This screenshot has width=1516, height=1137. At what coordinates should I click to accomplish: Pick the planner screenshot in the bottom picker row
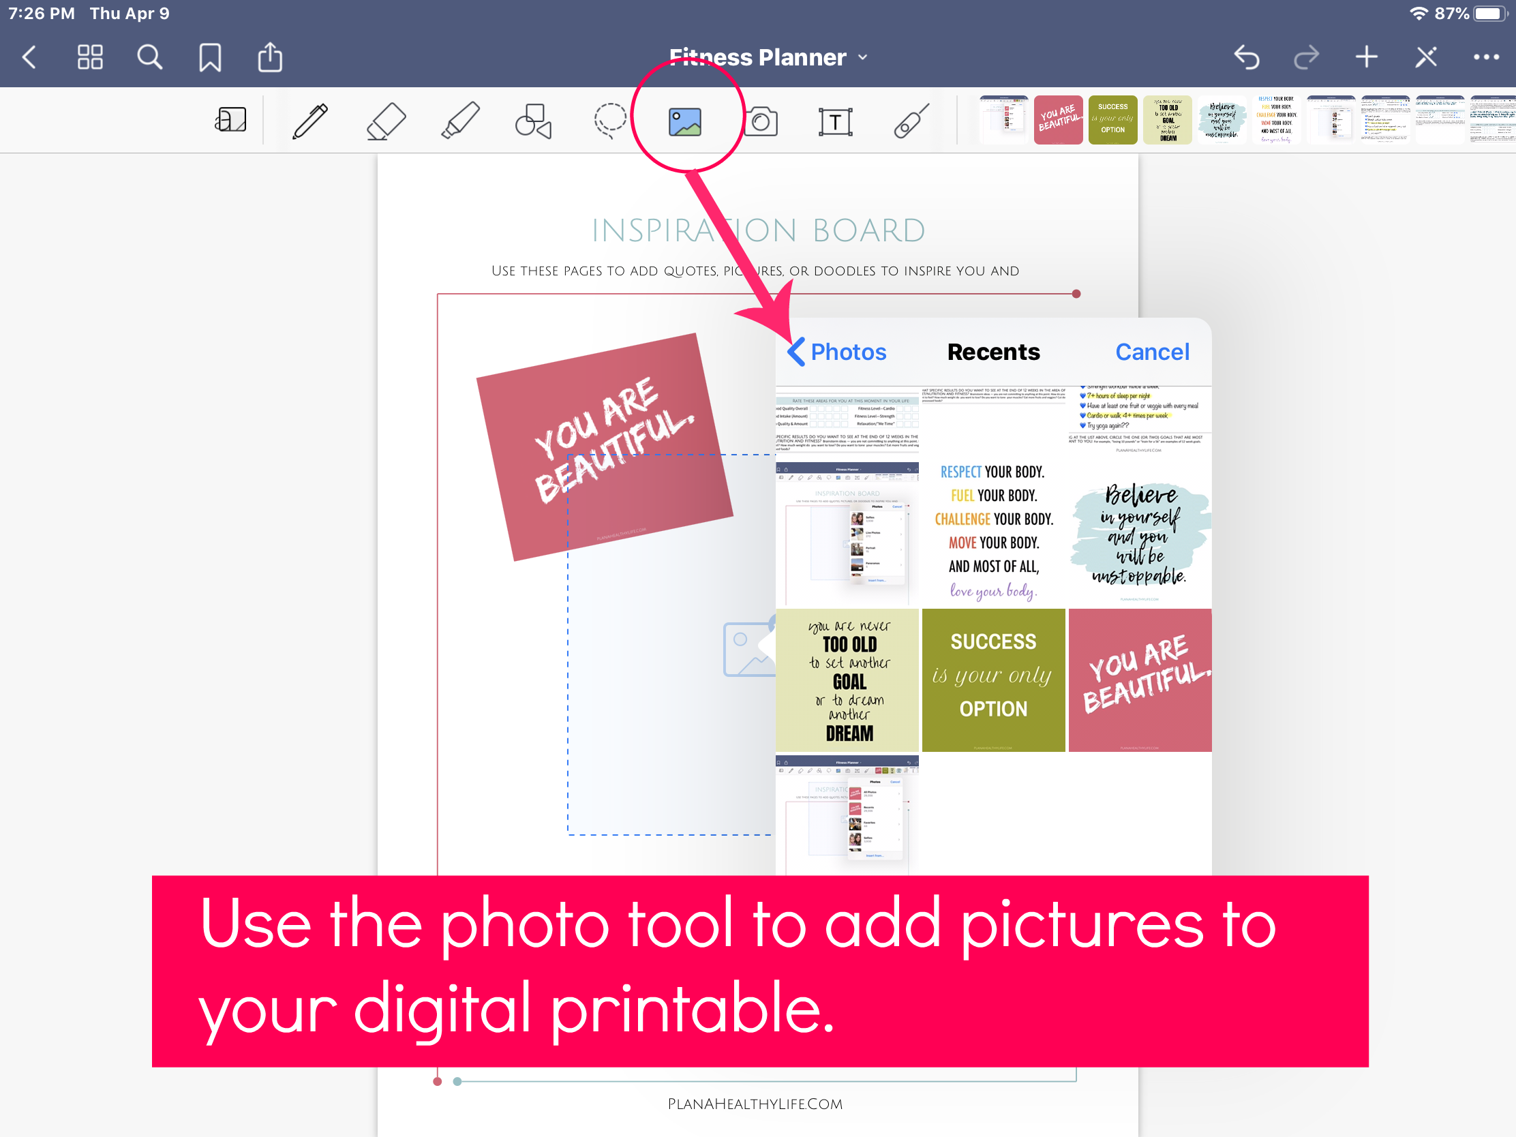pos(847,815)
